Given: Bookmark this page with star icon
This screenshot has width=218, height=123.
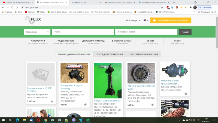Looking at the screenshot, I should (x=162, y=7).
